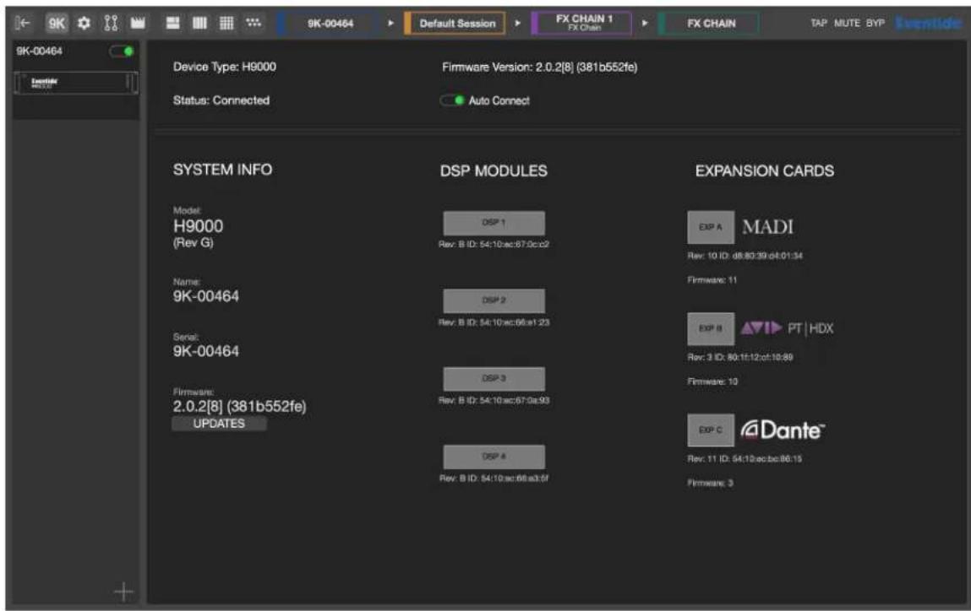
Task: Select the grid layout view icon
Action: click(x=226, y=24)
